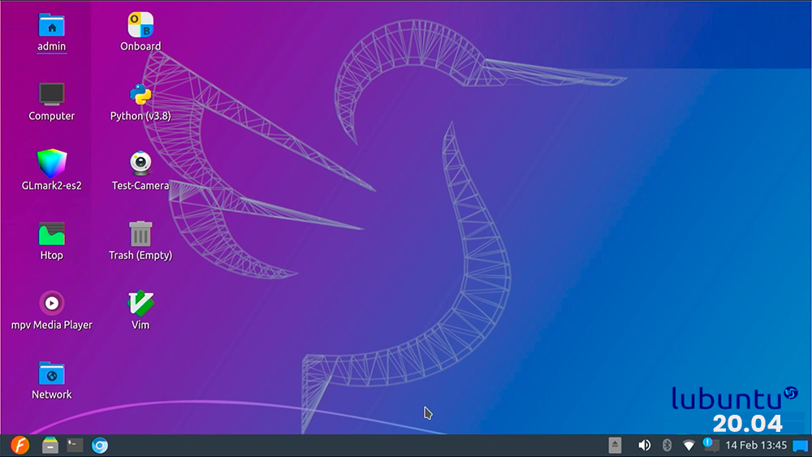Select the "Computer" label text

pyautogui.click(x=52, y=116)
